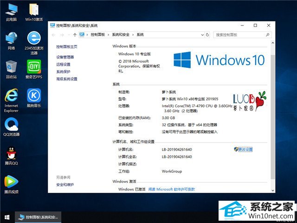This screenshot has height=223, width=297.
Task: Select the 'Windows 已激活' text
Action: (132, 189)
